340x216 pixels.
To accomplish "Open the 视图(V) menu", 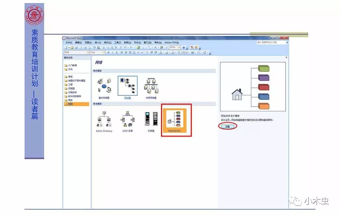I will [x=88, y=43].
